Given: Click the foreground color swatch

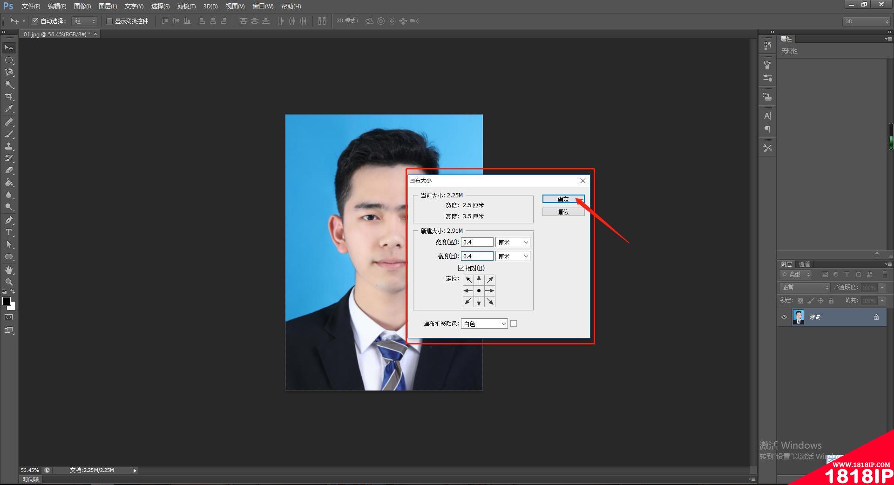Looking at the screenshot, I should point(7,301).
